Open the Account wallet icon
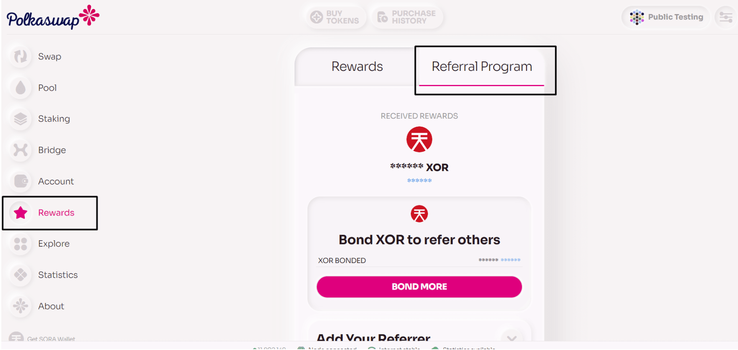The height and width of the screenshot is (350, 738). click(x=20, y=181)
